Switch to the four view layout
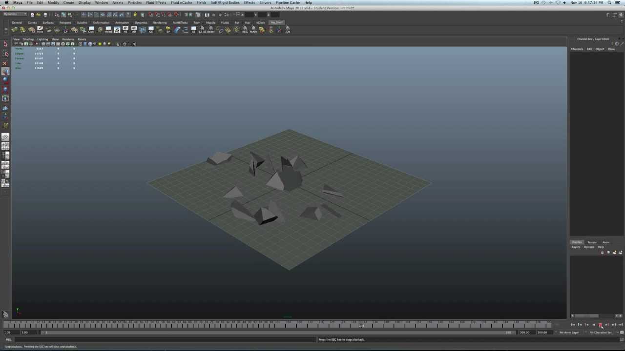This screenshot has height=351, width=625. pyautogui.click(x=5, y=146)
